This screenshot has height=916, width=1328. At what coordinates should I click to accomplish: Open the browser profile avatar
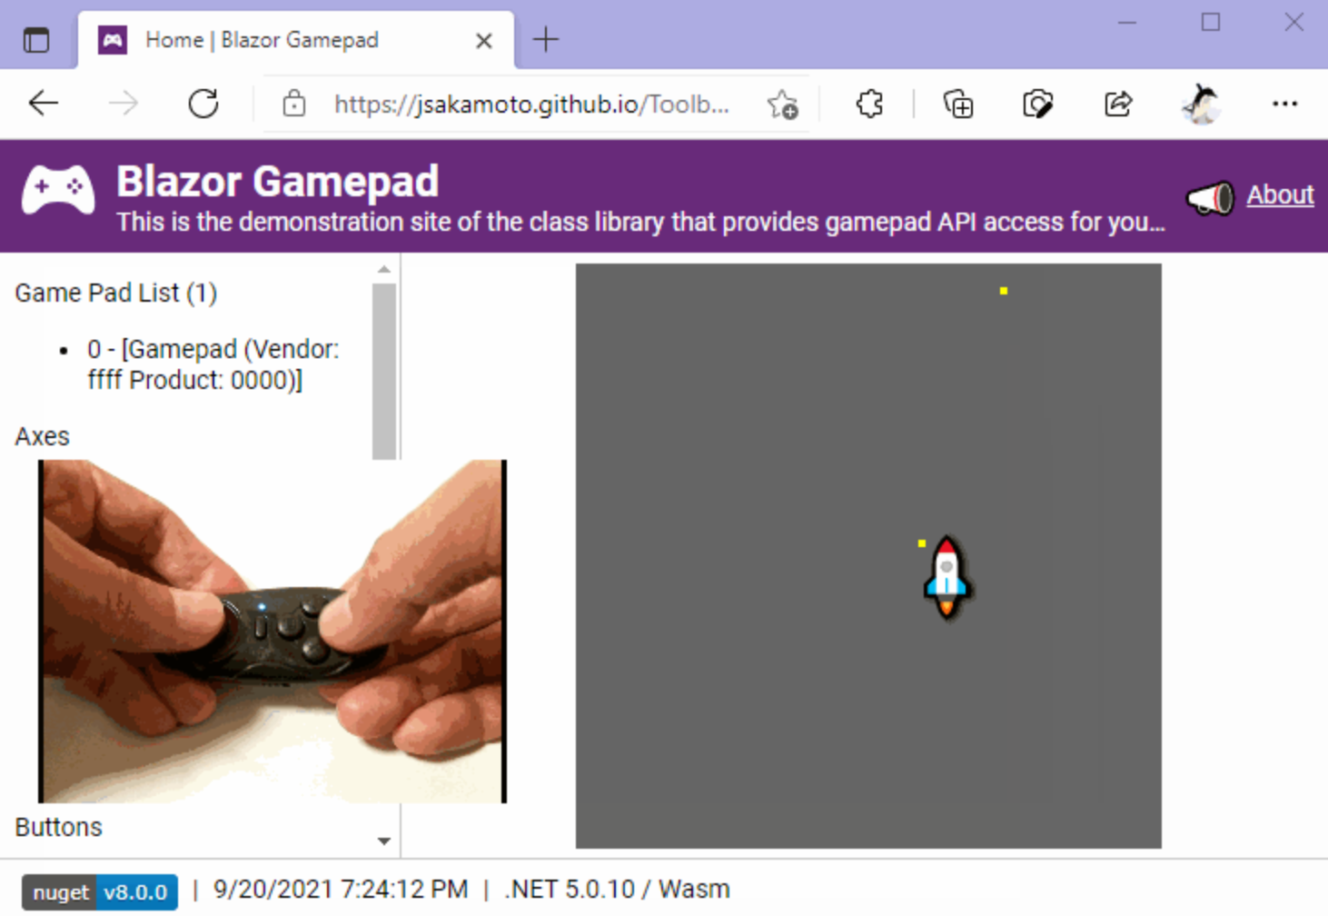click(1201, 104)
